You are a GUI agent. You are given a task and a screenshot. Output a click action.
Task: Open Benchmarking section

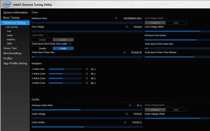click(12, 53)
